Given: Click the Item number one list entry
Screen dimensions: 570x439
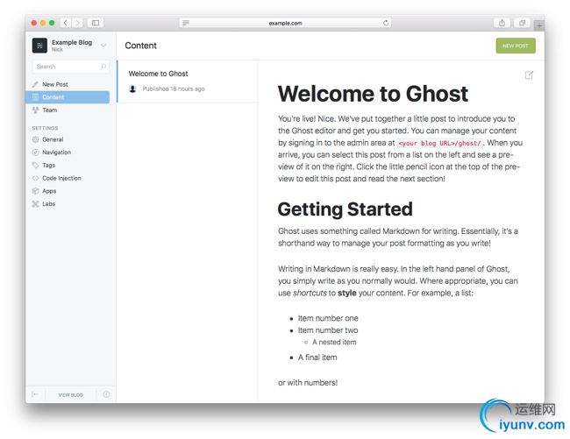Looking at the screenshot, I should pyautogui.click(x=328, y=318).
